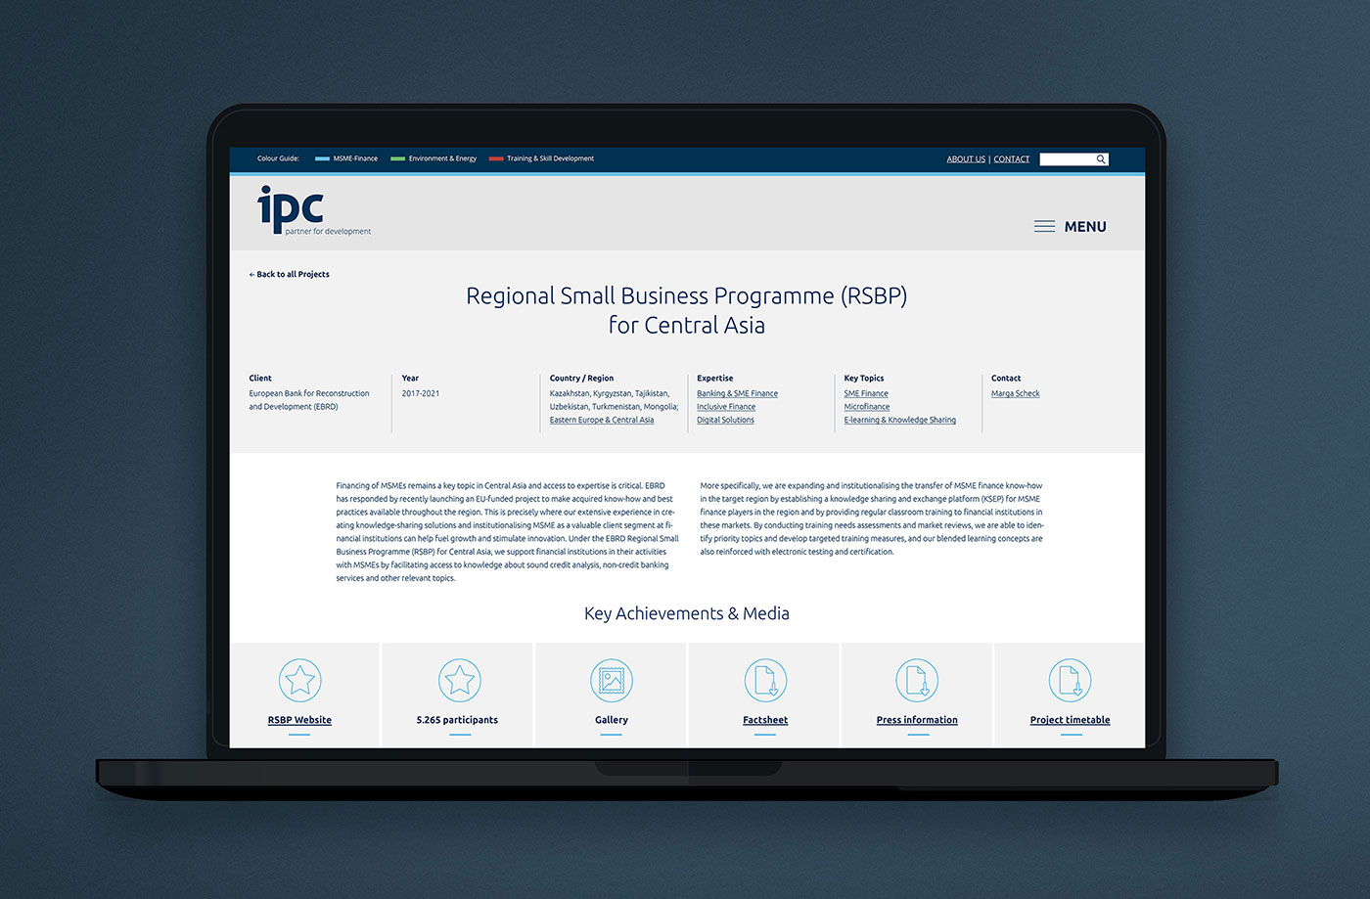Open the Microfinance key topic link

click(867, 407)
